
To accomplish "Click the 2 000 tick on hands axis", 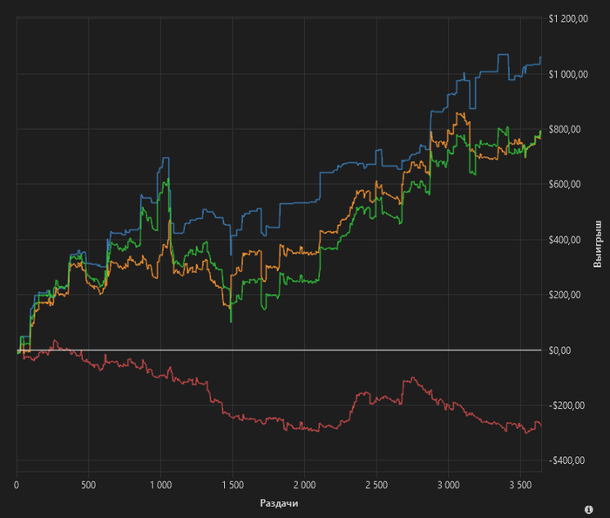I will coord(305,486).
